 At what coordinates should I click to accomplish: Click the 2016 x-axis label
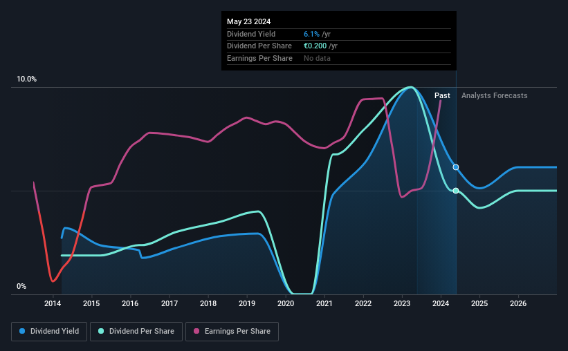130,303
